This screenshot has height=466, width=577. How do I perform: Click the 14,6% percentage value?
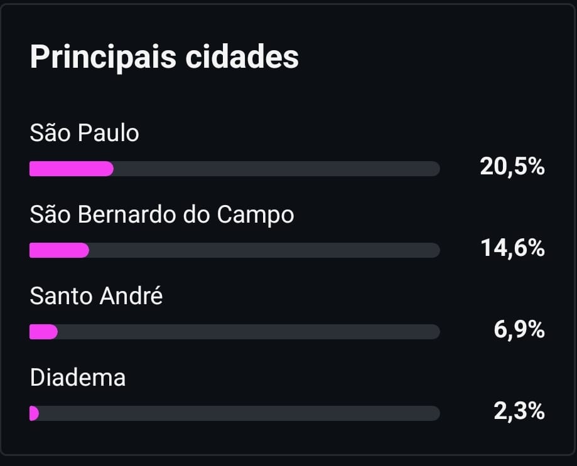(x=512, y=249)
